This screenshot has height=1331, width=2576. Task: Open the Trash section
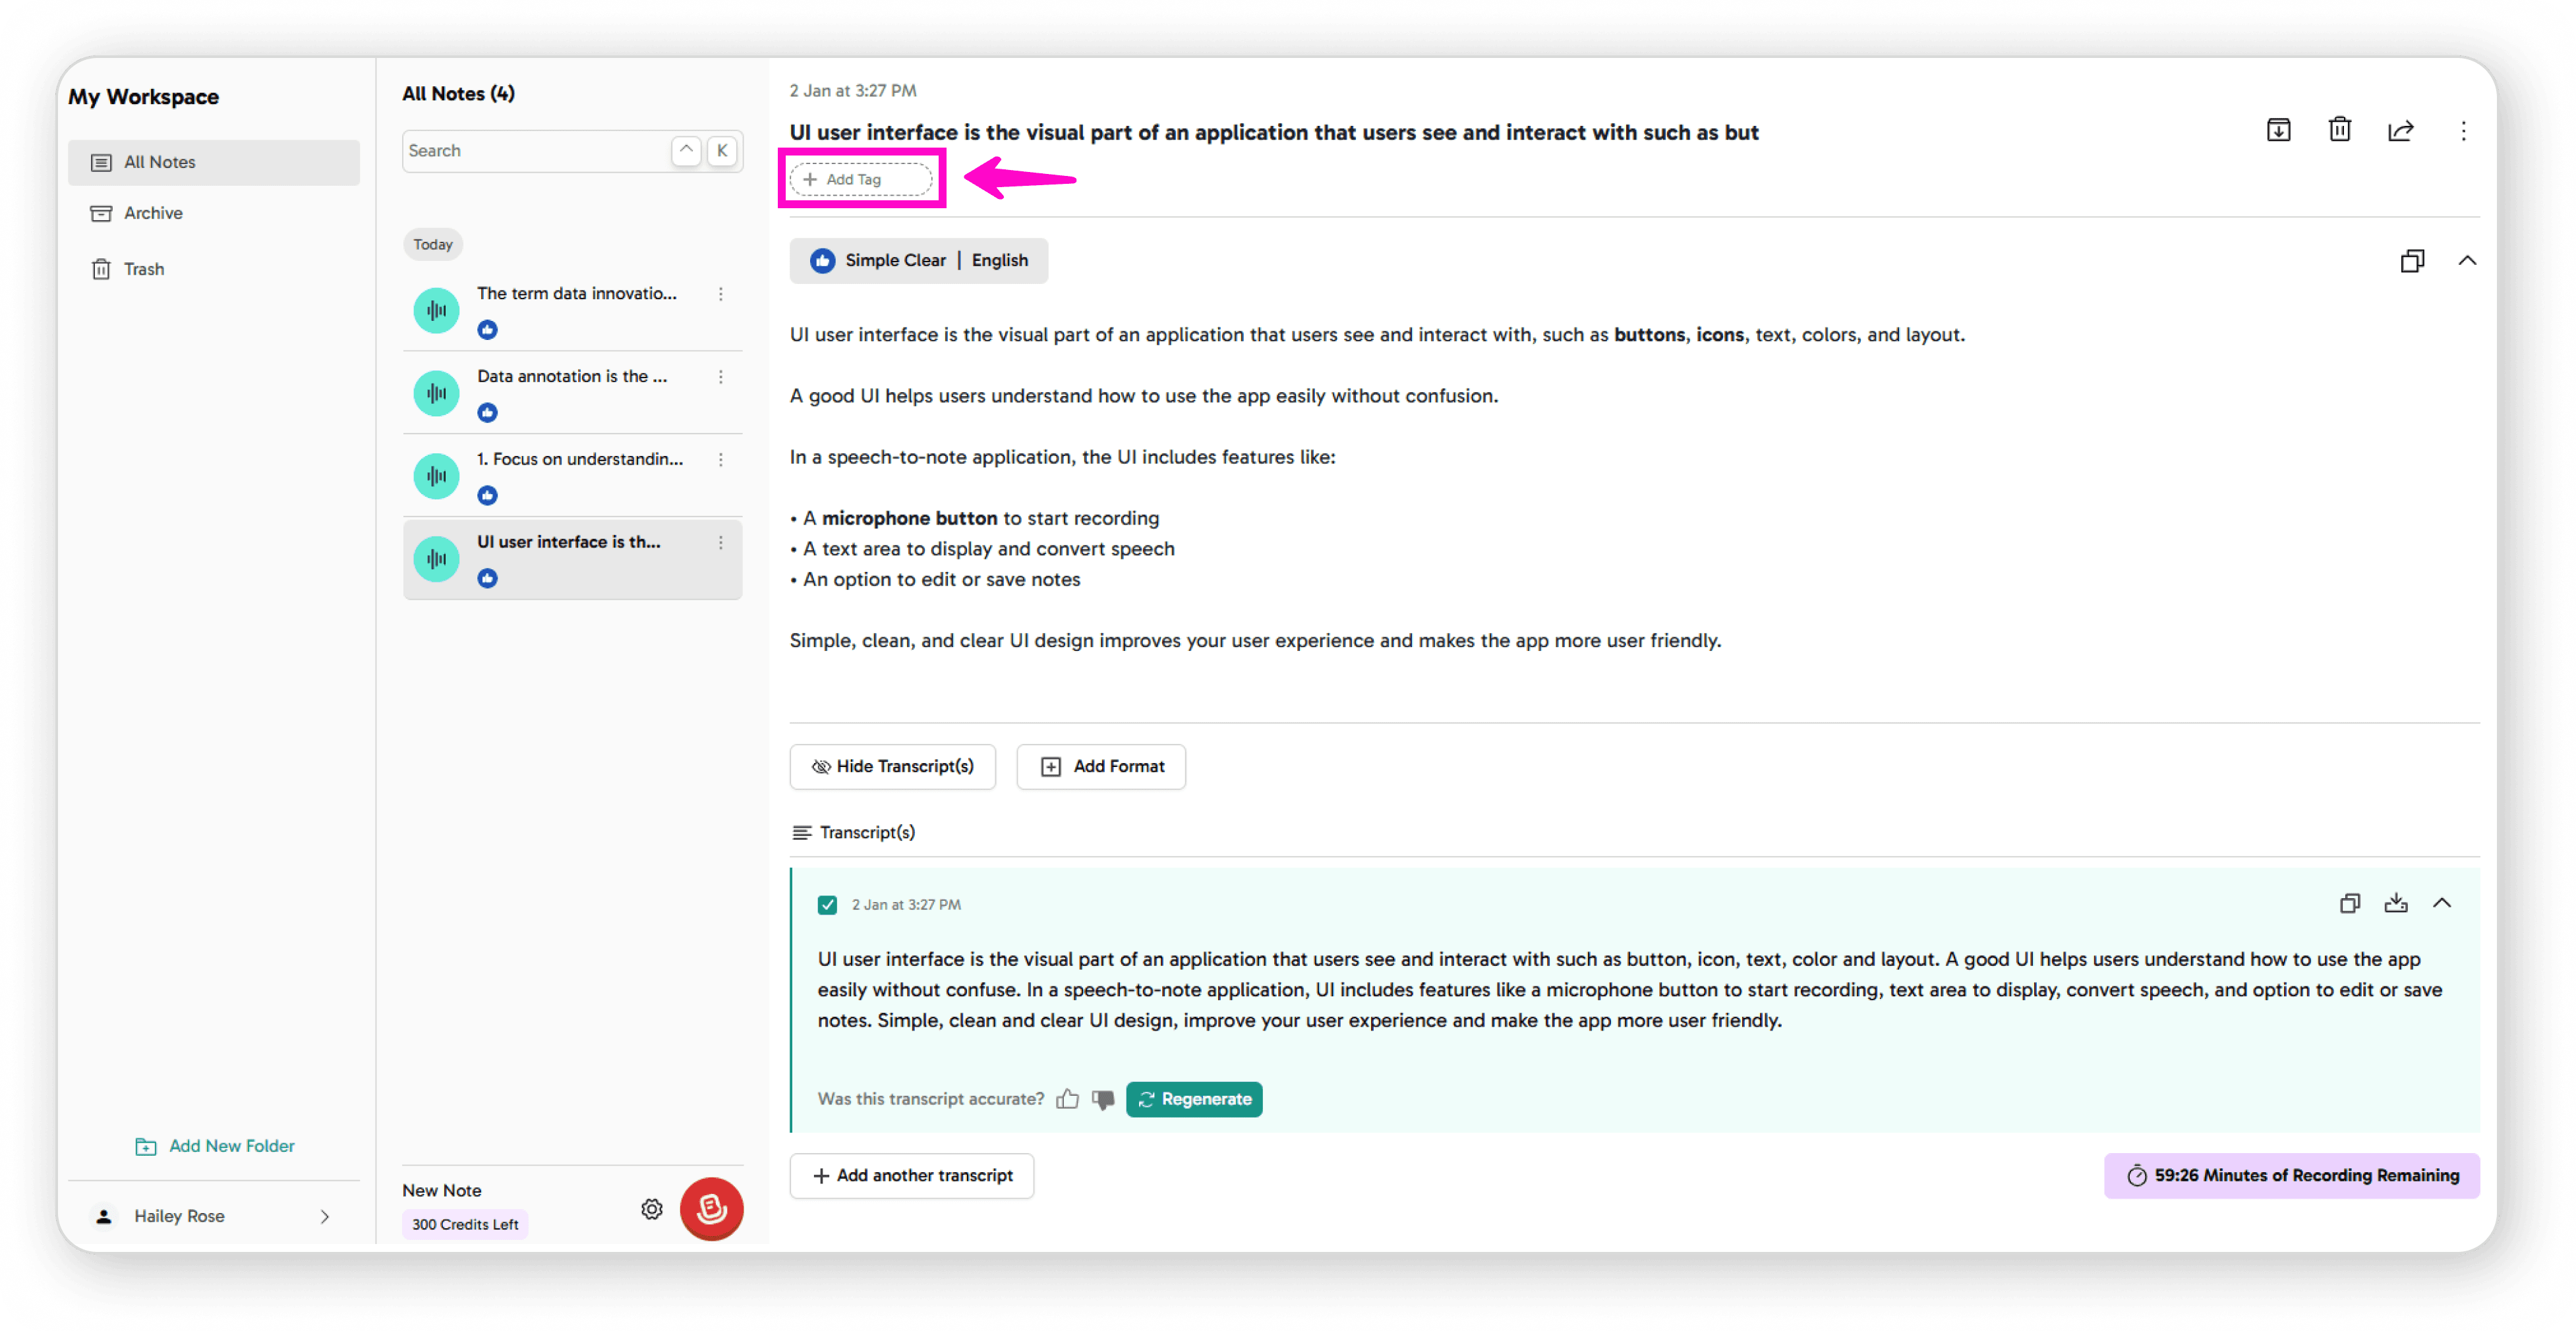145,268
